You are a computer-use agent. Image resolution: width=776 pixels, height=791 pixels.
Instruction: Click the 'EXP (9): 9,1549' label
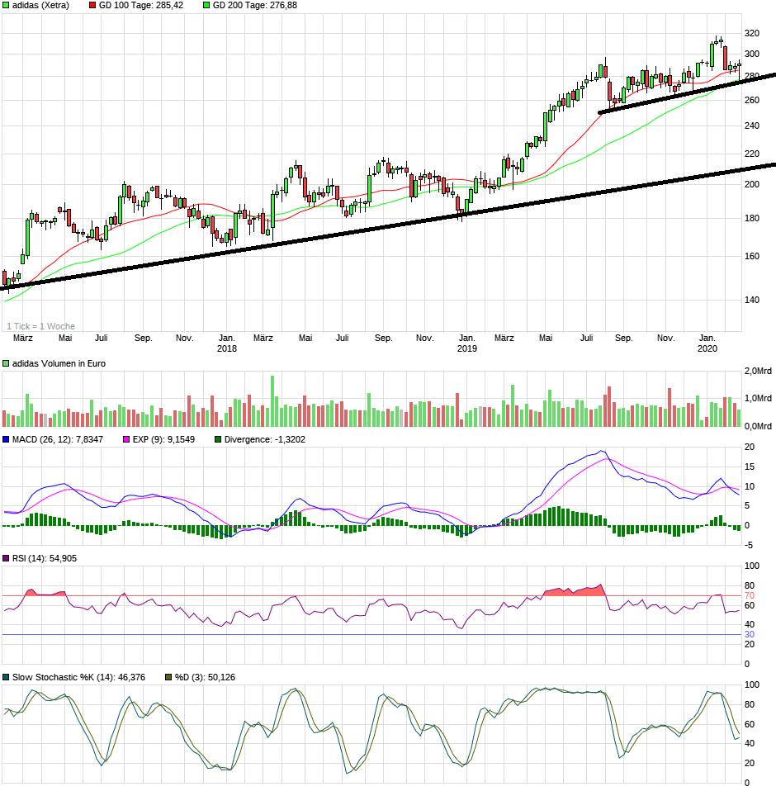164,440
